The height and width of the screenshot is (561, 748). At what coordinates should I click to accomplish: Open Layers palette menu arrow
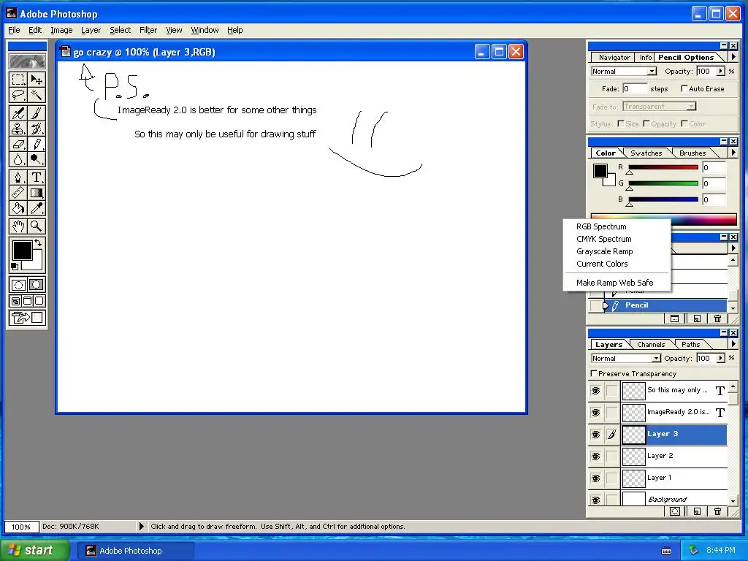(x=733, y=343)
